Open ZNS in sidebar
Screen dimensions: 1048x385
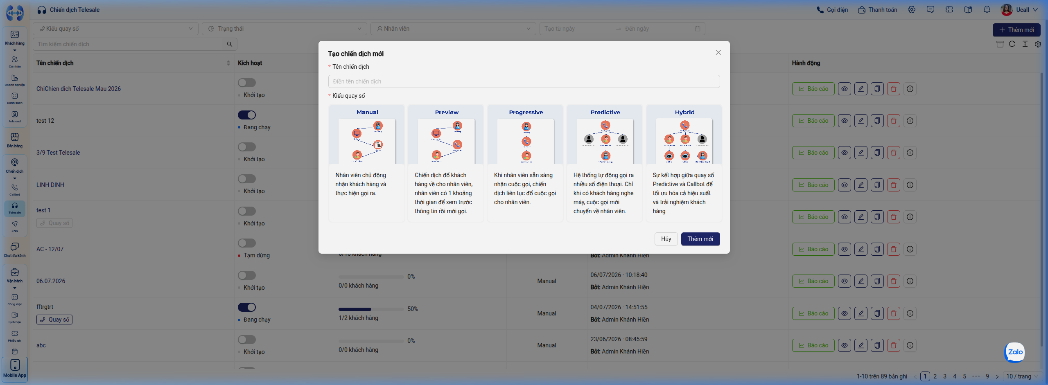[x=15, y=226]
